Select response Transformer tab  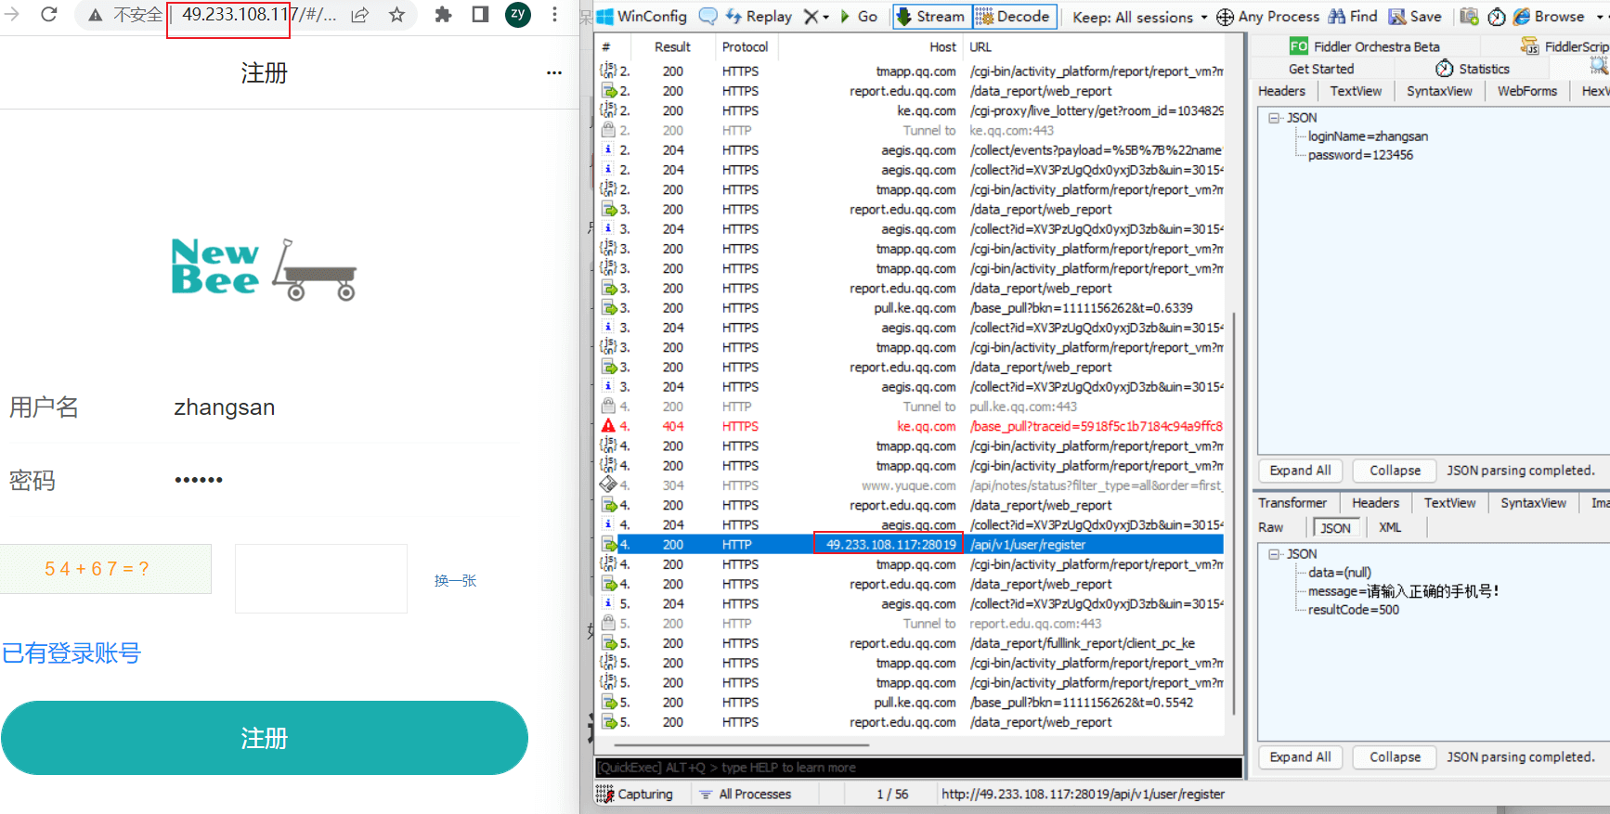[1292, 503]
